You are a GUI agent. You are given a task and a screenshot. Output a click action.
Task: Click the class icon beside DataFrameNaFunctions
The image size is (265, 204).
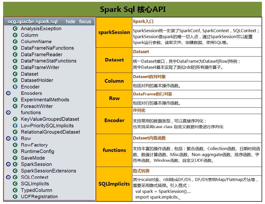pyautogui.click(x=15, y=48)
